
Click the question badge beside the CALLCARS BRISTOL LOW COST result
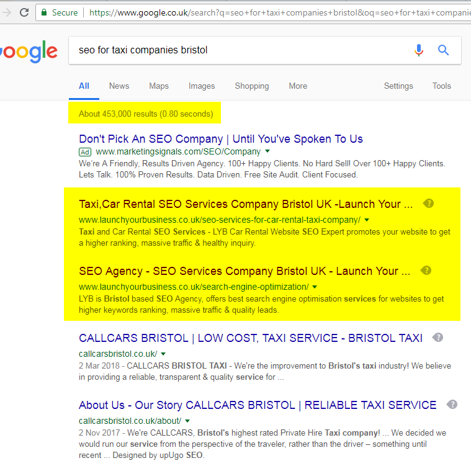pyautogui.click(x=437, y=338)
